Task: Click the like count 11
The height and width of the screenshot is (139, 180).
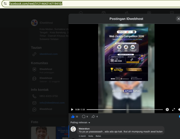Action: 77,117
